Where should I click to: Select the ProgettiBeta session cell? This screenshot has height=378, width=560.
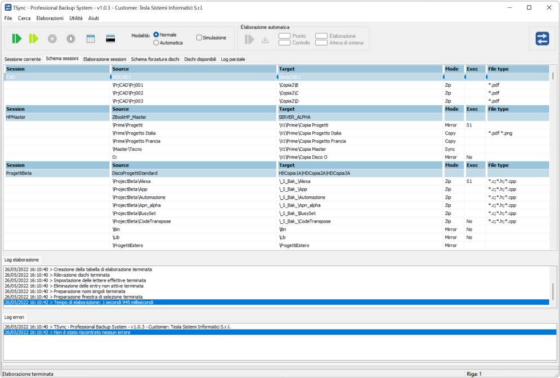click(57, 173)
